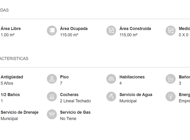Click the 1/2 Baños label

10,94
